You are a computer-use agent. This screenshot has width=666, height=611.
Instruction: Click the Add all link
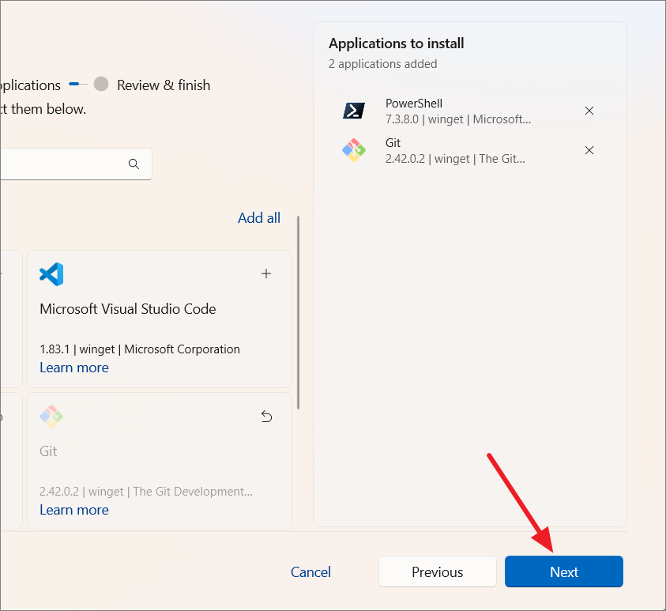(x=259, y=218)
